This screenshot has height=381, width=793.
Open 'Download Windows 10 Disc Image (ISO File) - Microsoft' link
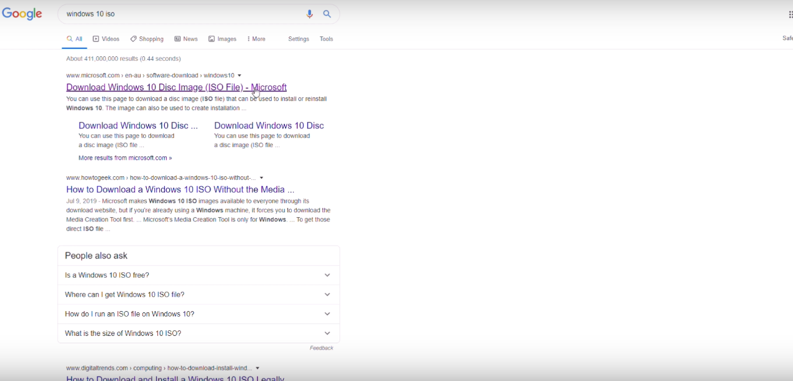177,87
